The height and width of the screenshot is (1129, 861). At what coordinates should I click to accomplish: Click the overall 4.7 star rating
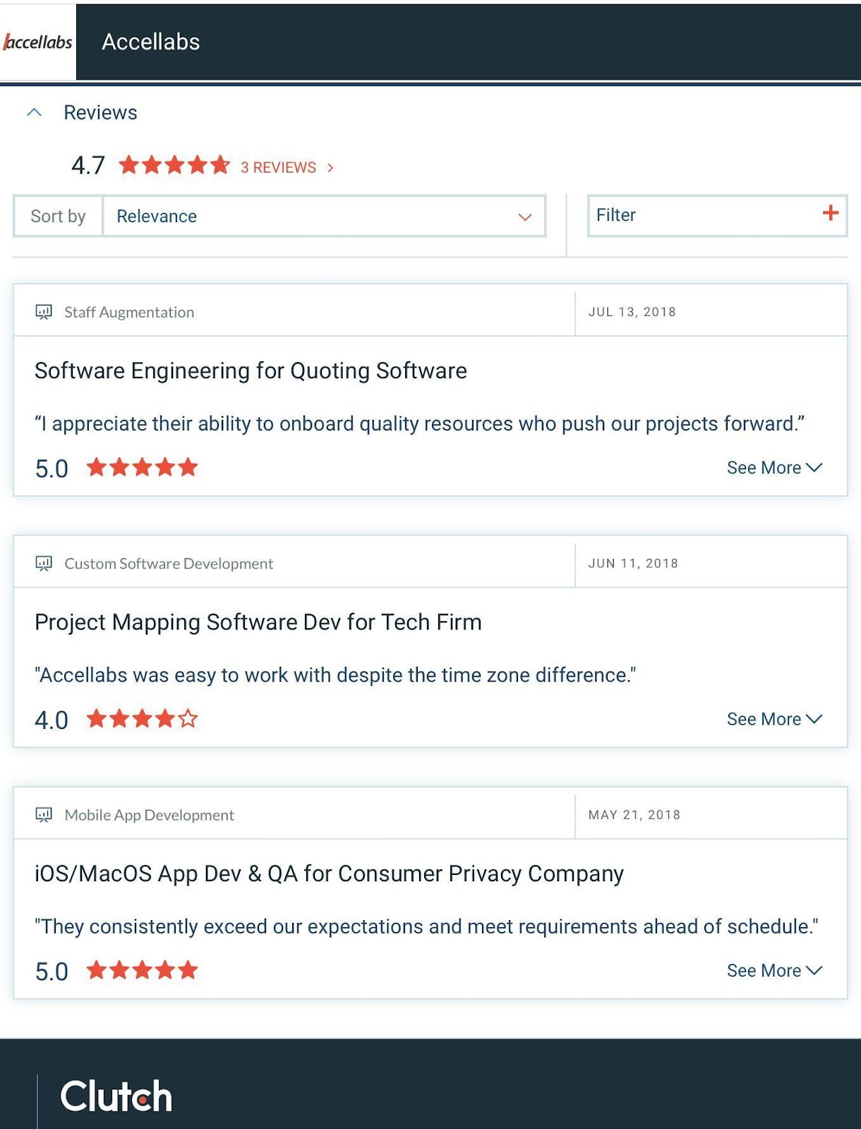pos(174,165)
